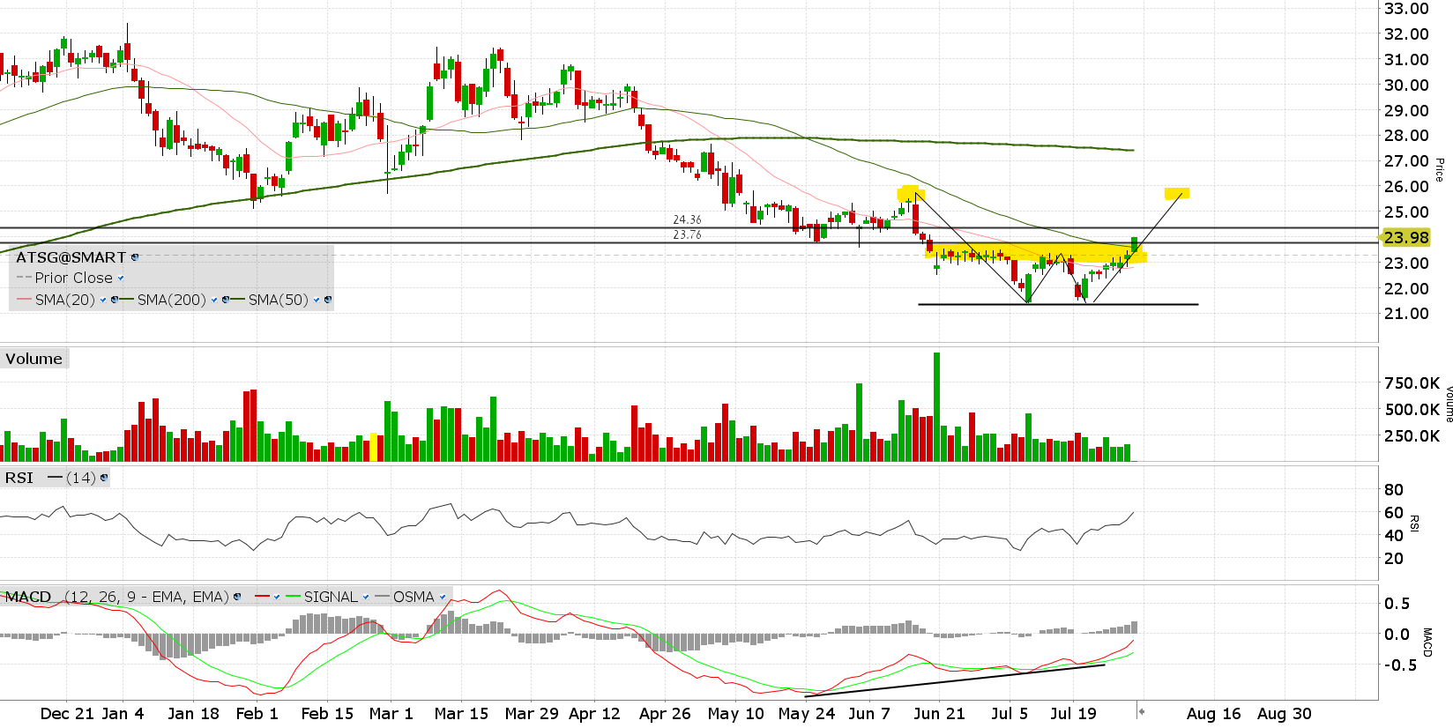Click the Volume panel label

pyautogui.click(x=34, y=359)
